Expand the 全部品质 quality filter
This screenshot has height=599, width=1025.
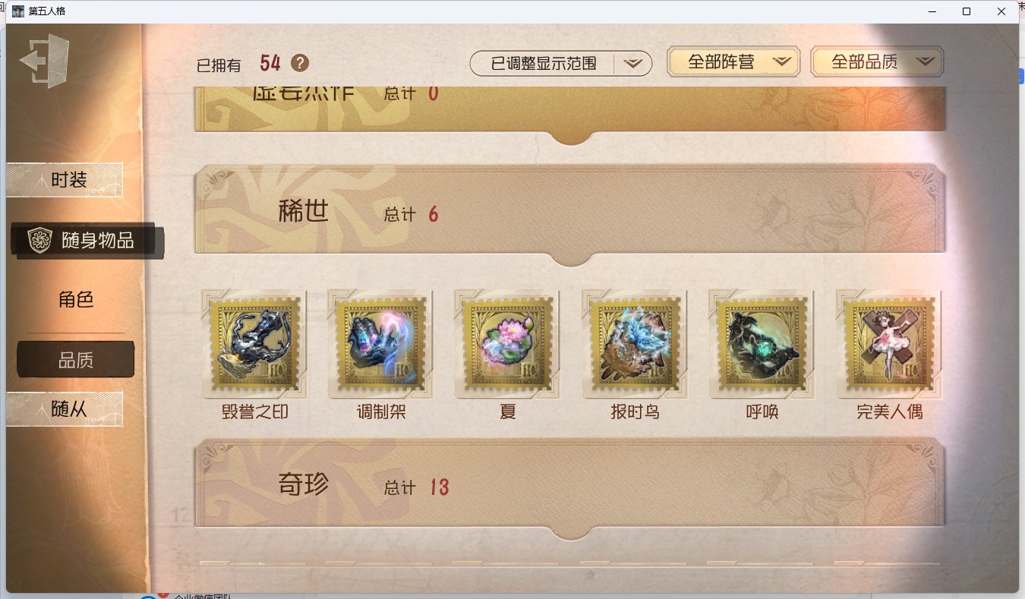coord(877,62)
